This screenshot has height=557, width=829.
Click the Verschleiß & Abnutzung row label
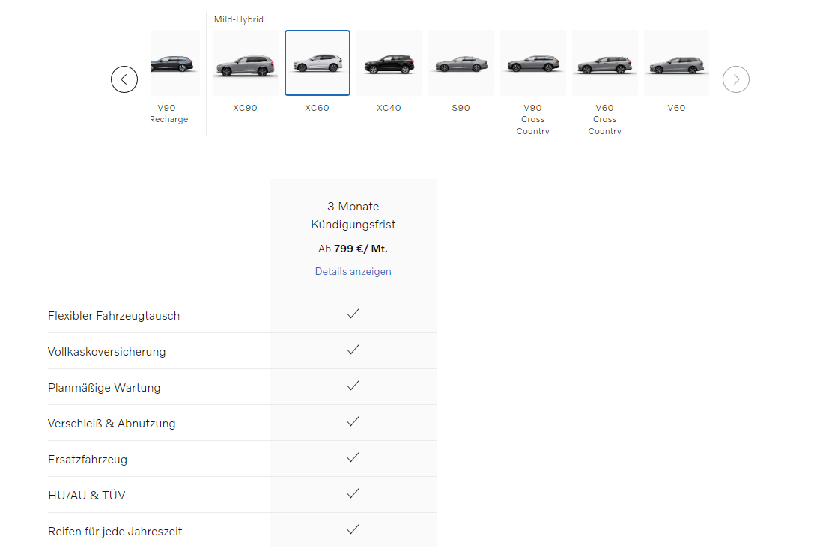[112, 424]
